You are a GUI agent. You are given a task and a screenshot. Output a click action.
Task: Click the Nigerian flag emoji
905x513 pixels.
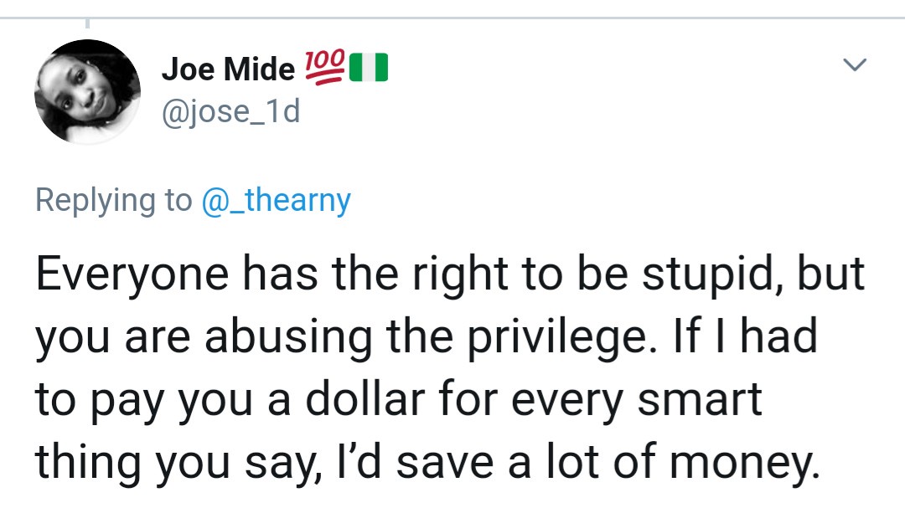coord(369,68)
